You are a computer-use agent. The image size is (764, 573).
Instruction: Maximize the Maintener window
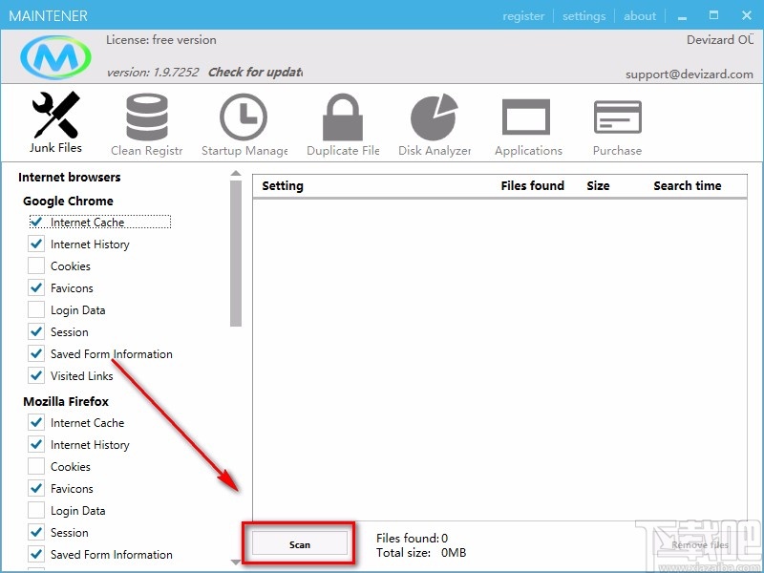pyautogui.click(x=713, y=15)
